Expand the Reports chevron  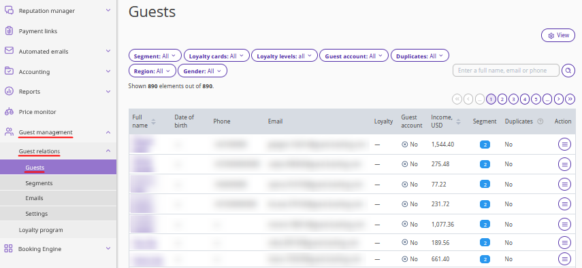[x=108, y=91]
